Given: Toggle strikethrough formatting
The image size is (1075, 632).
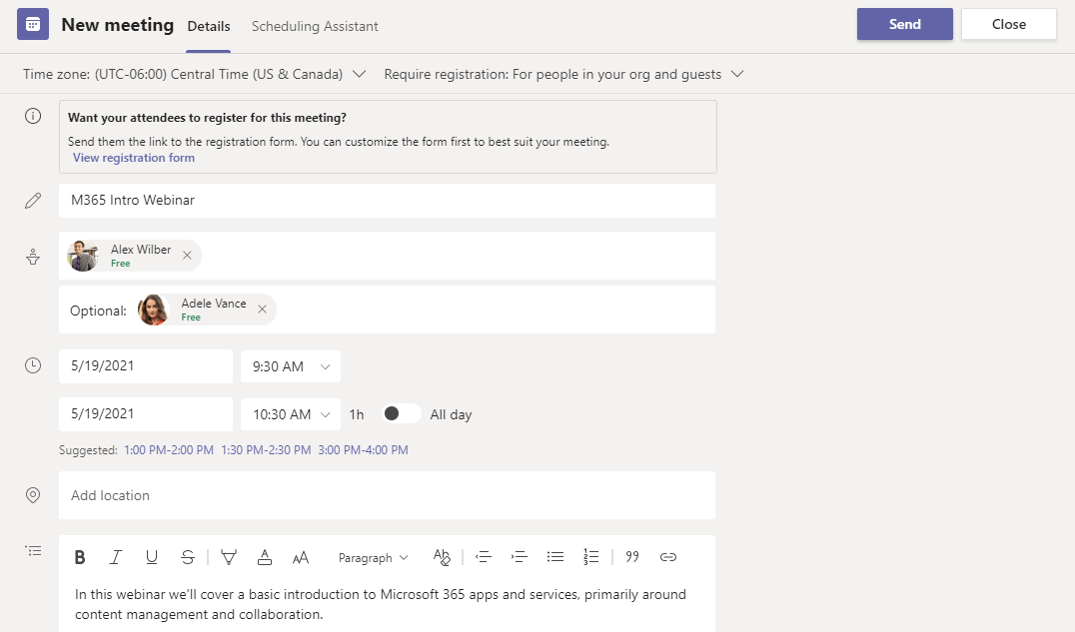Looking at the screenshot, I should coord(187,557).
